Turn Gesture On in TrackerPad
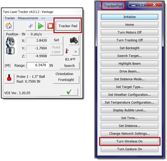The height and width of the screenshot is (161, 167). tap(129, 149)
